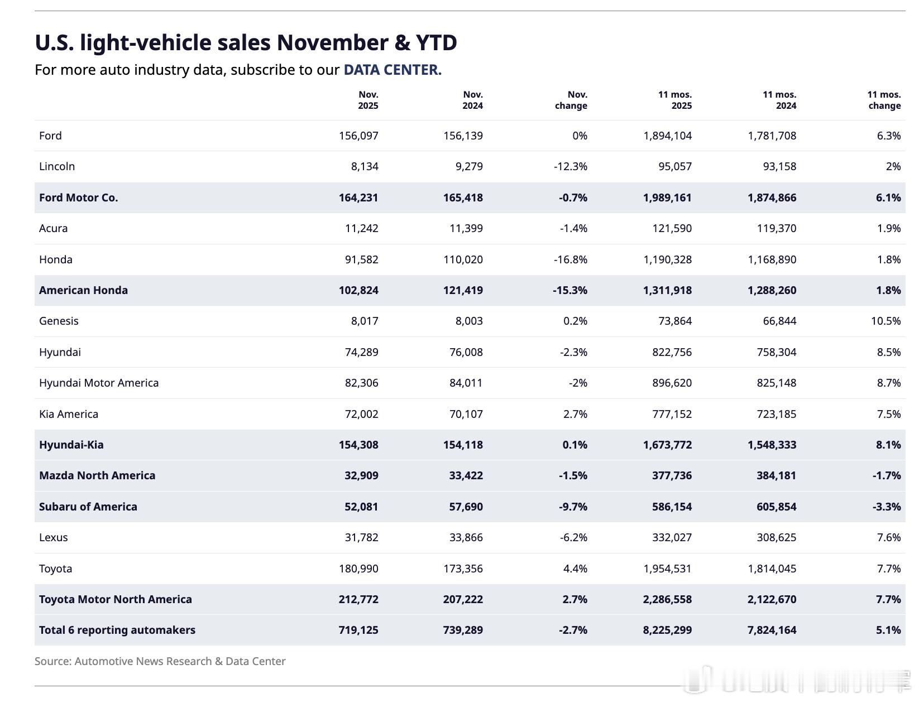This screenshot has height=703, width=919.
Task: Click the Ford Motor Co. row label
Action: tap(79, 198)
